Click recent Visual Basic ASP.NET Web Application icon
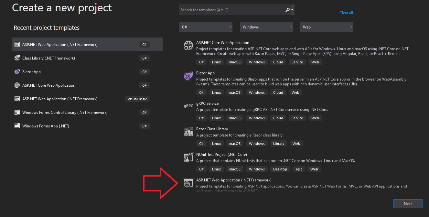 (17, 99)
